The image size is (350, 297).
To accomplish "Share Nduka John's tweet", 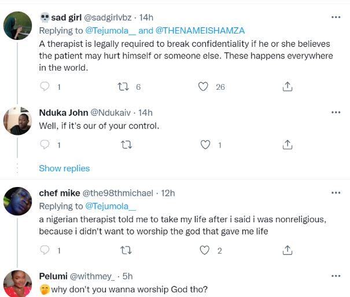I will [x=286, y=145].
